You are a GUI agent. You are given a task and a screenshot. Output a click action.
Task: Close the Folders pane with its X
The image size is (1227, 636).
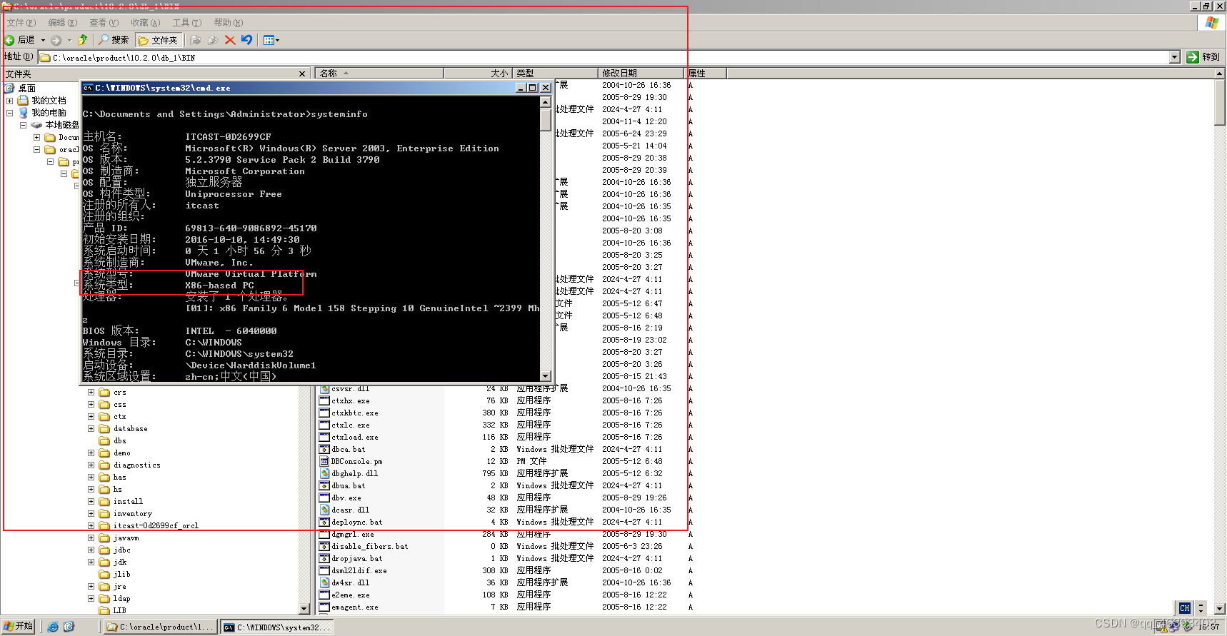(x=302, y=74)
